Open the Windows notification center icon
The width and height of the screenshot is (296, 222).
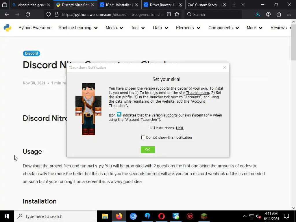[x=286, y=216]
